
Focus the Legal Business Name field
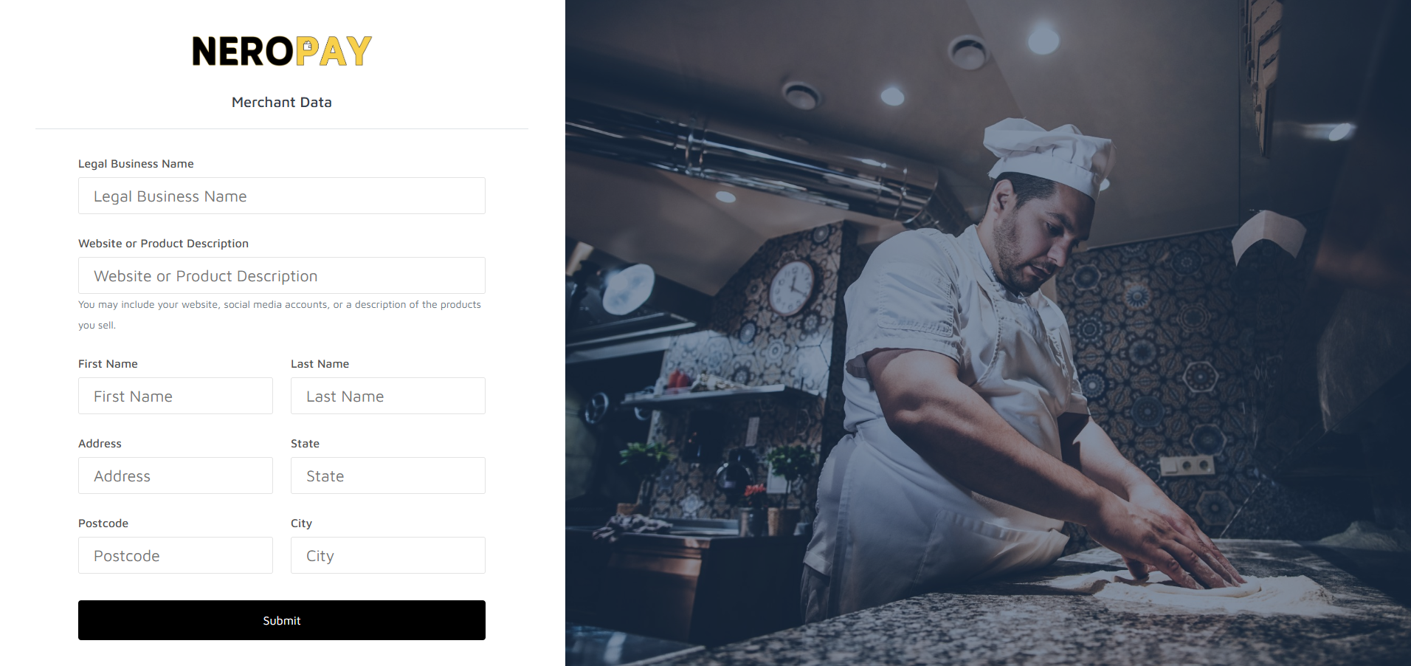pos(282,196)
